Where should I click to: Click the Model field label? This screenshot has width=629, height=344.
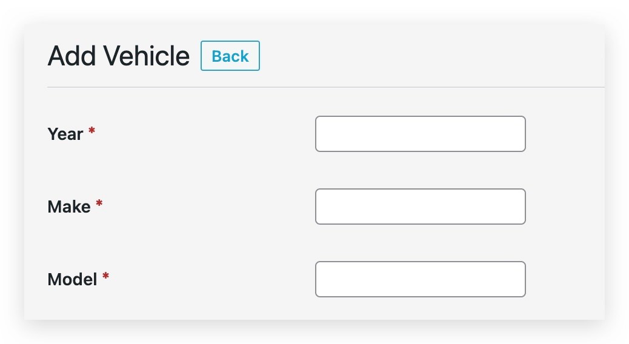72,279
